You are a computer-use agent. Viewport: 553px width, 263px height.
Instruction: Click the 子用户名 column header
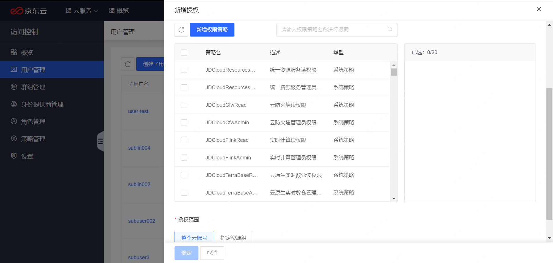(139, 84)
